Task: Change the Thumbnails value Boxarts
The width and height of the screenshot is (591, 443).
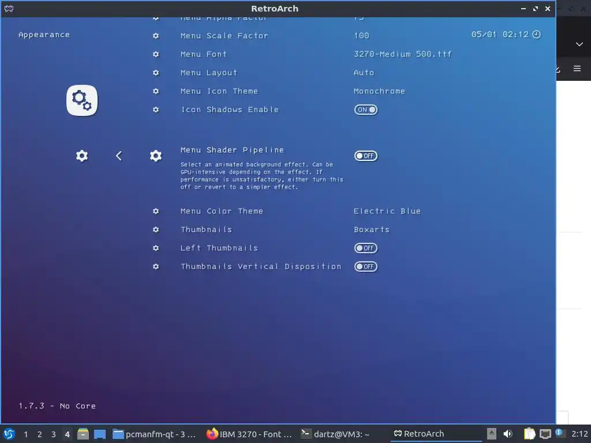Action: tap(371, 230)
